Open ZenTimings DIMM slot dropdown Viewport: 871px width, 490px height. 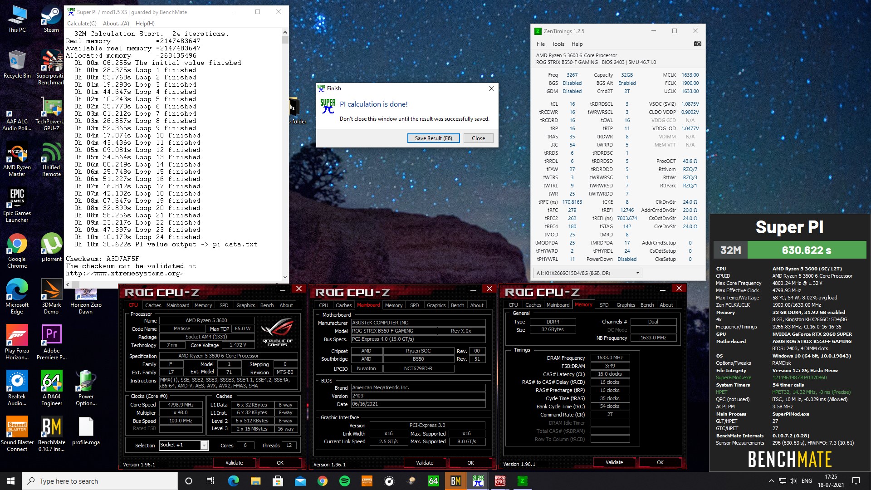[x=587, y=273]
